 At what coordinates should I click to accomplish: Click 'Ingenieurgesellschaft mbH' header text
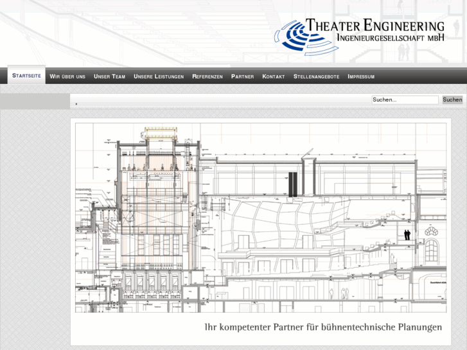[x=391, y=37]
